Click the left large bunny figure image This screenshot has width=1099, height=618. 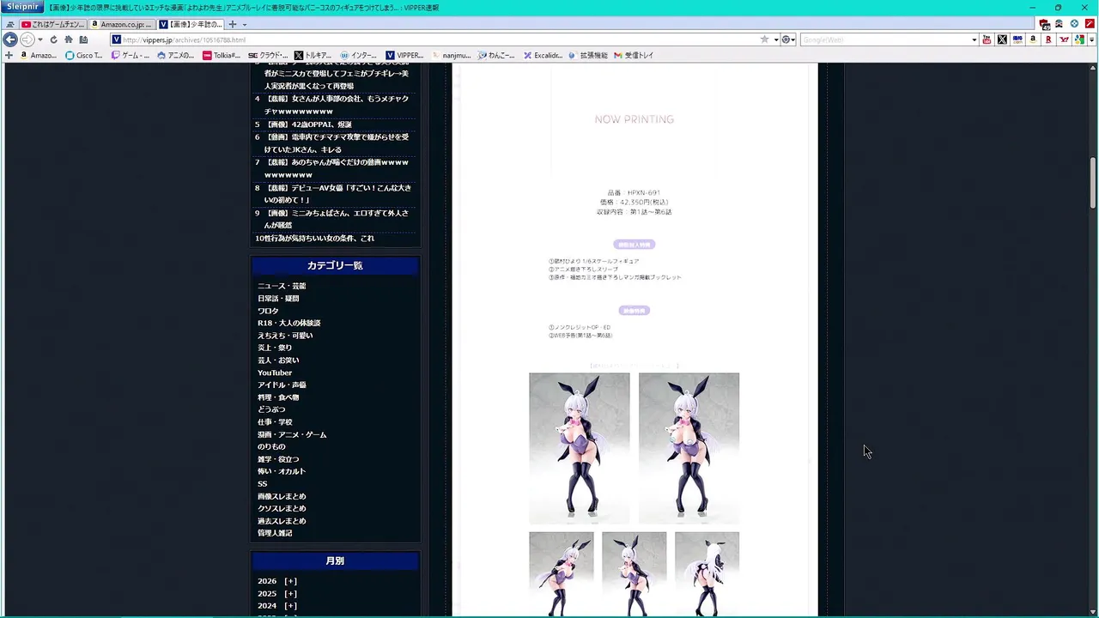point(580,448)
